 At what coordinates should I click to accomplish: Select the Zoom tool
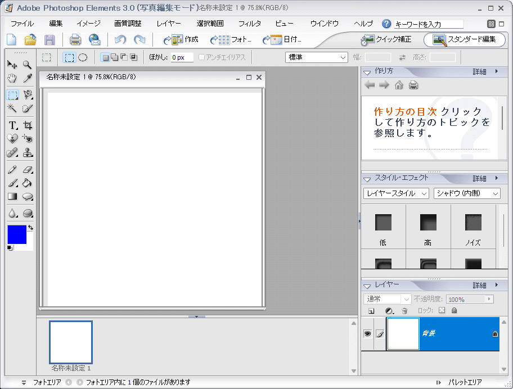(27, 65)
